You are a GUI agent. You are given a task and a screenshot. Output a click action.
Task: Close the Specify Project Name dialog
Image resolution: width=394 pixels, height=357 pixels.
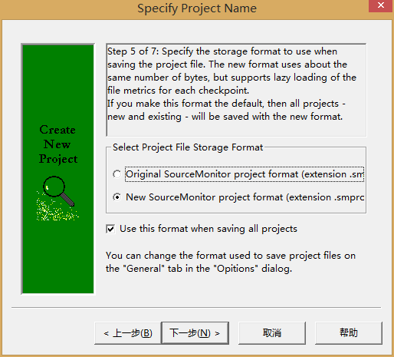click(x=380, y=5)
